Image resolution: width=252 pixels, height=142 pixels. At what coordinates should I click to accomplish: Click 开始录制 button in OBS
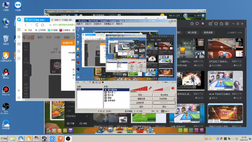click(x=163, y=99)
